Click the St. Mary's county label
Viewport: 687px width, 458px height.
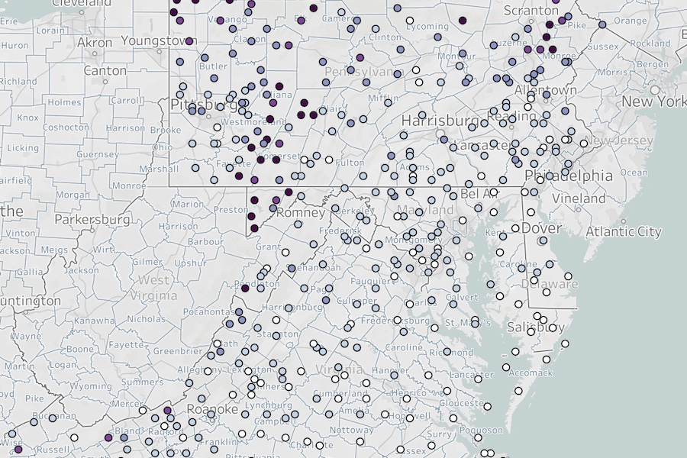point(467,323)
